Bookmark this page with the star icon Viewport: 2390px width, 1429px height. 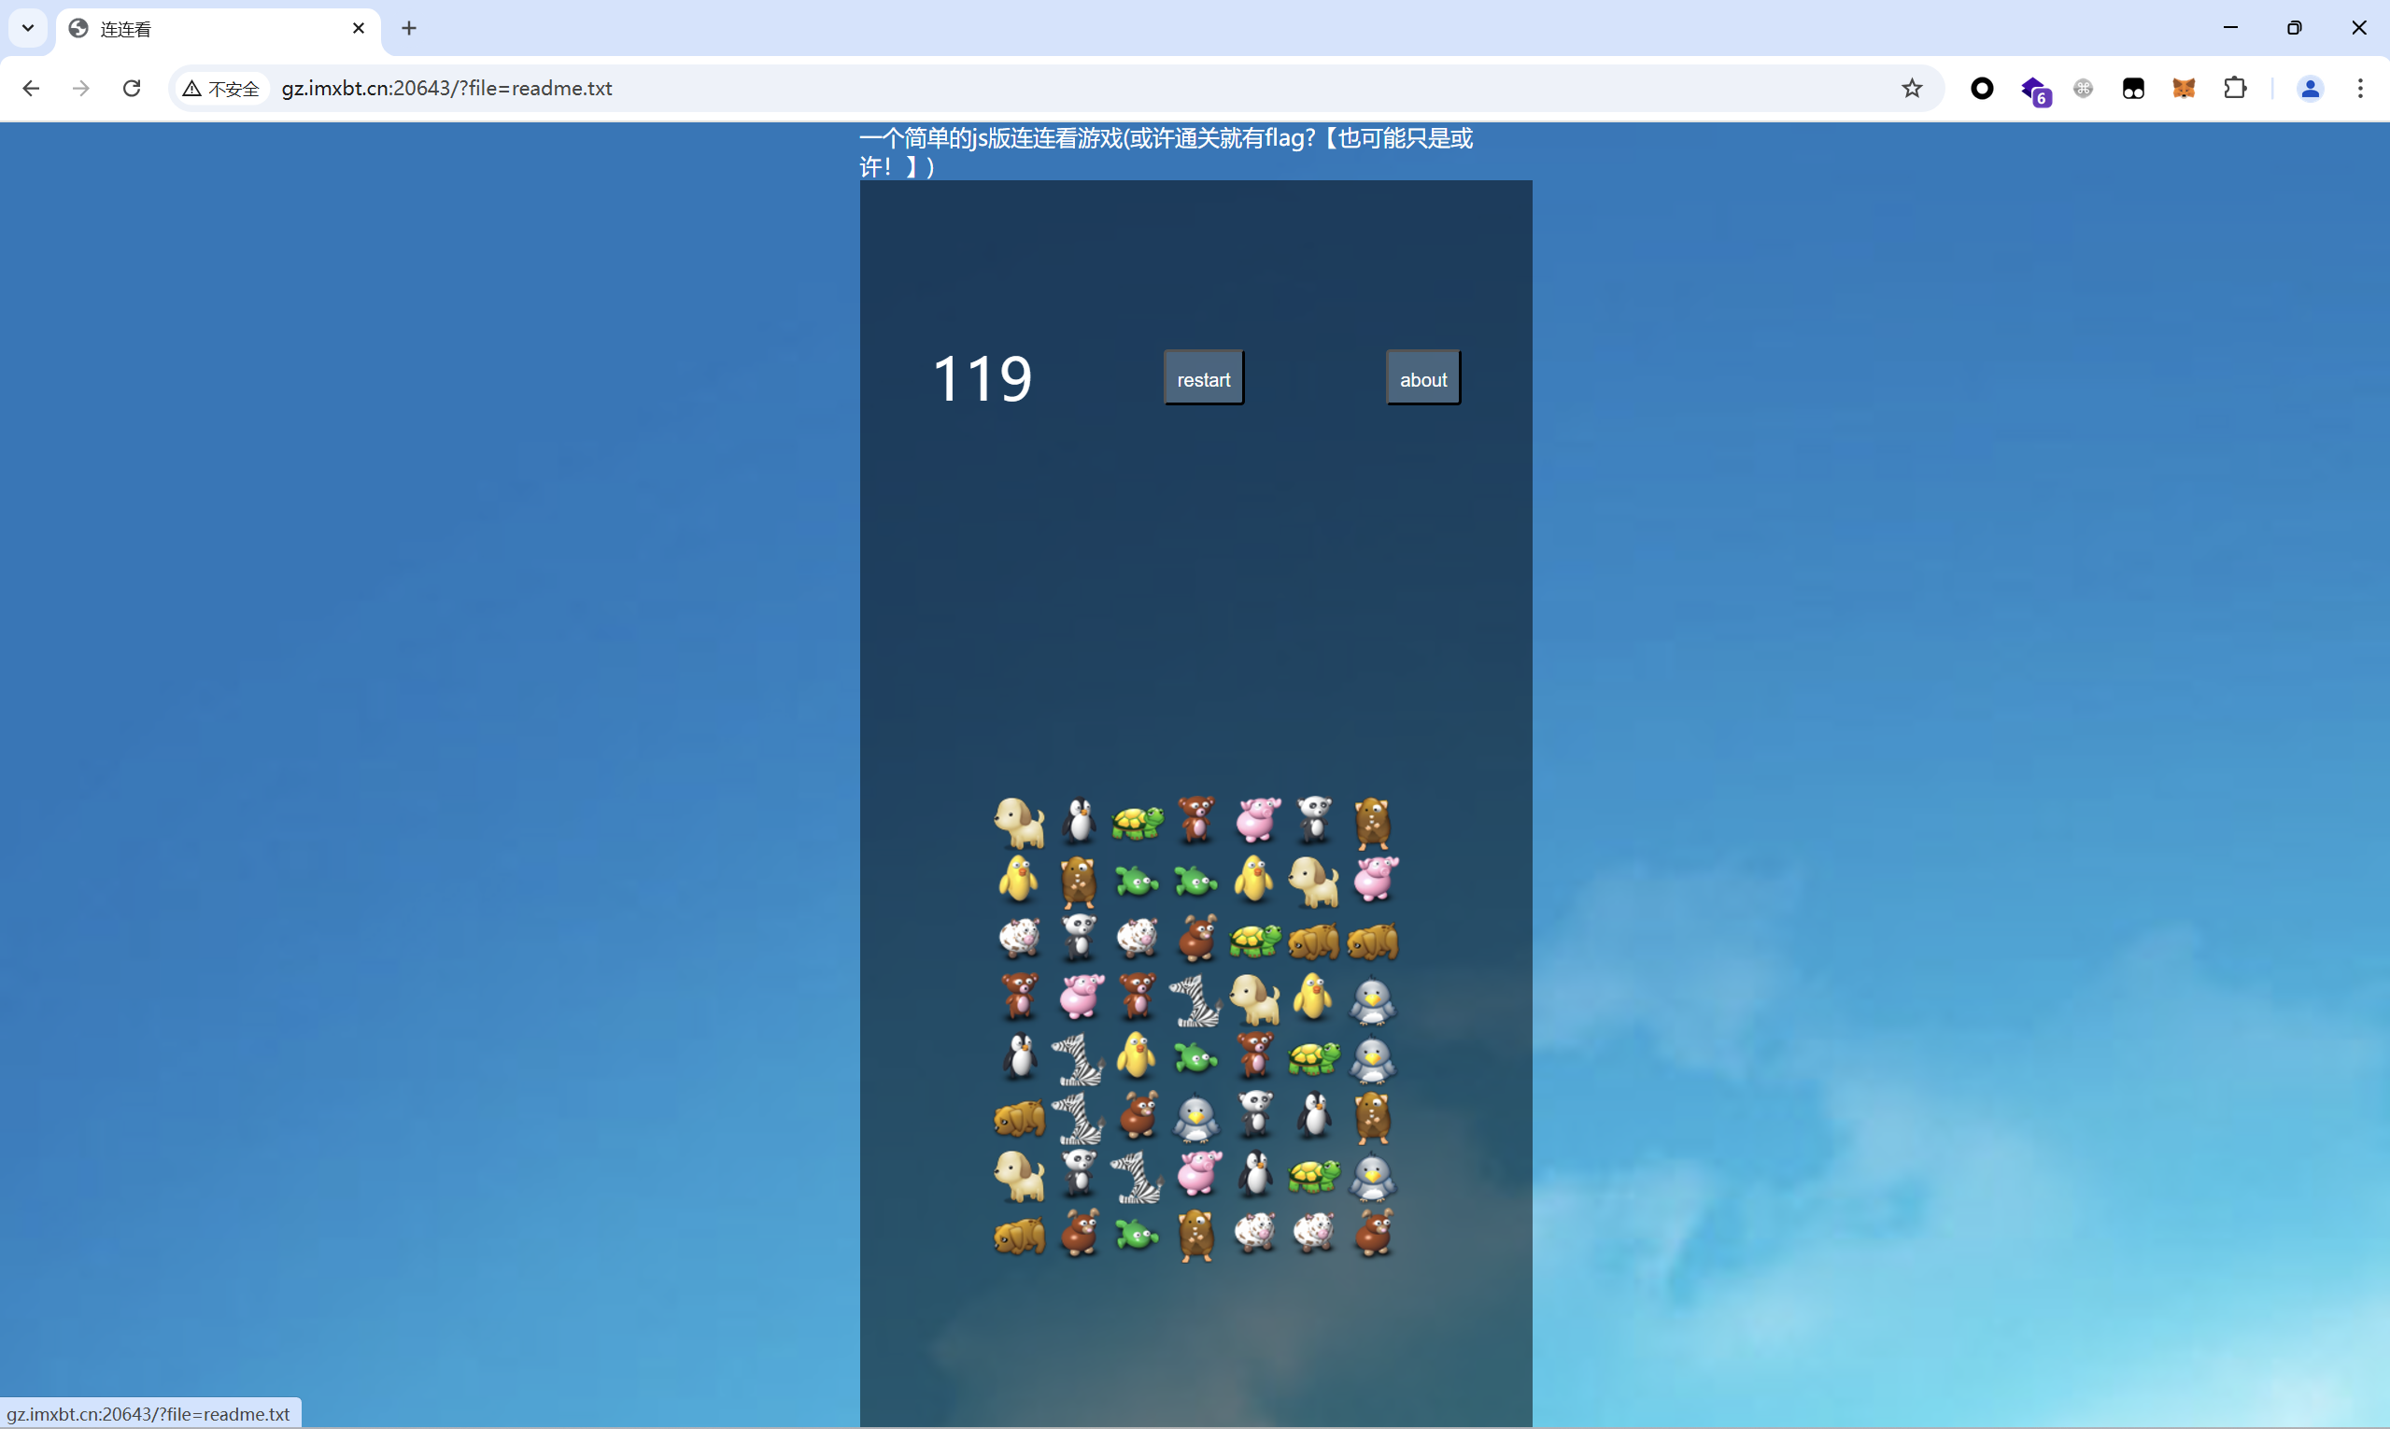(x=1912, y=89)
